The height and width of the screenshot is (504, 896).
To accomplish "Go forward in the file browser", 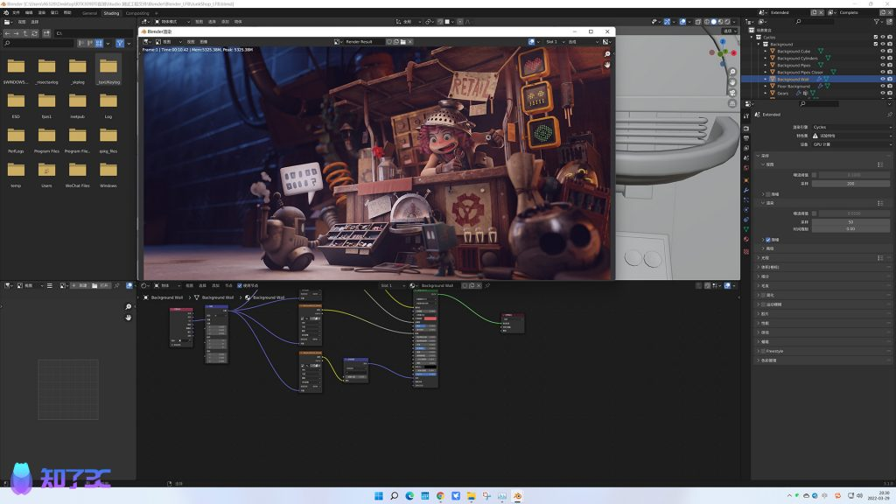I will pos(16,33).
